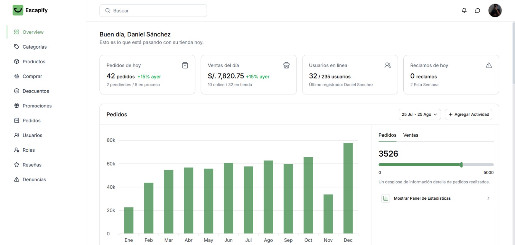The height and width of the screenshot is (245, 515).
Task: Click the bar chart icon beside Mostrar Panel
Action: (x=385, y=198)
